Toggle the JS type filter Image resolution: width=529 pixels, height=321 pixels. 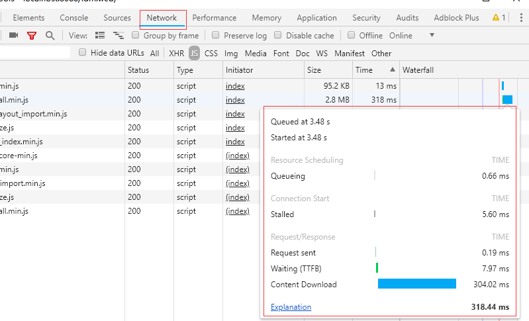click(195, 53)
